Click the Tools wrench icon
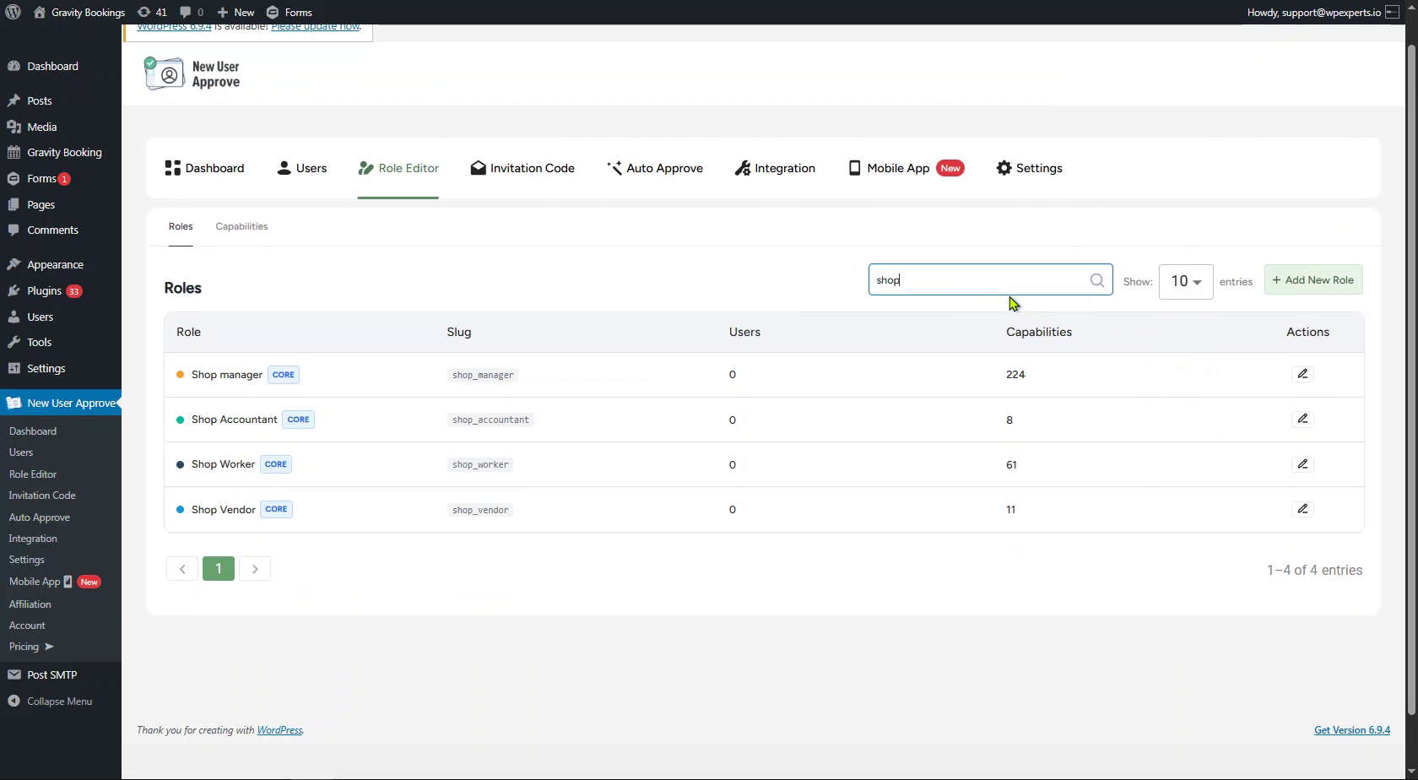 click(x=14, y=342)
